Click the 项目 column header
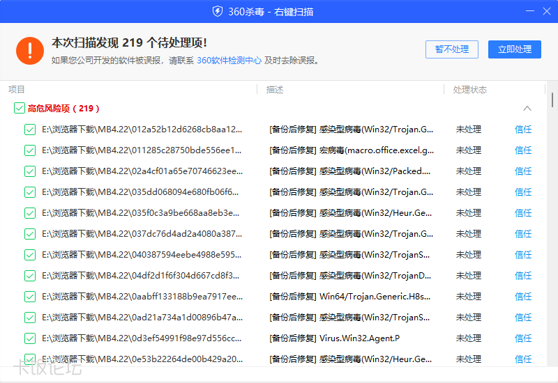Viewport: 558px width, 383px height. [17, 90]
